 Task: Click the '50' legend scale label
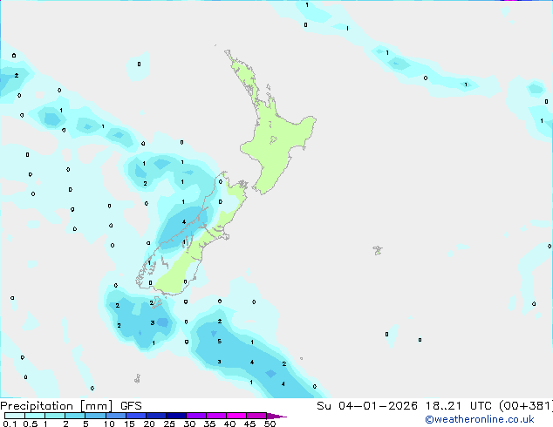point(270,424)
